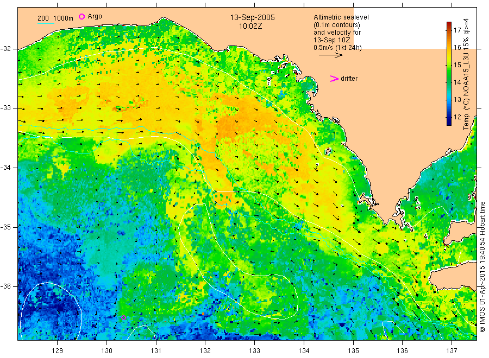Viewport: 489px width, 358px height.
Task: Click the '136' longitude axis label
Action: tap(402, 351)
